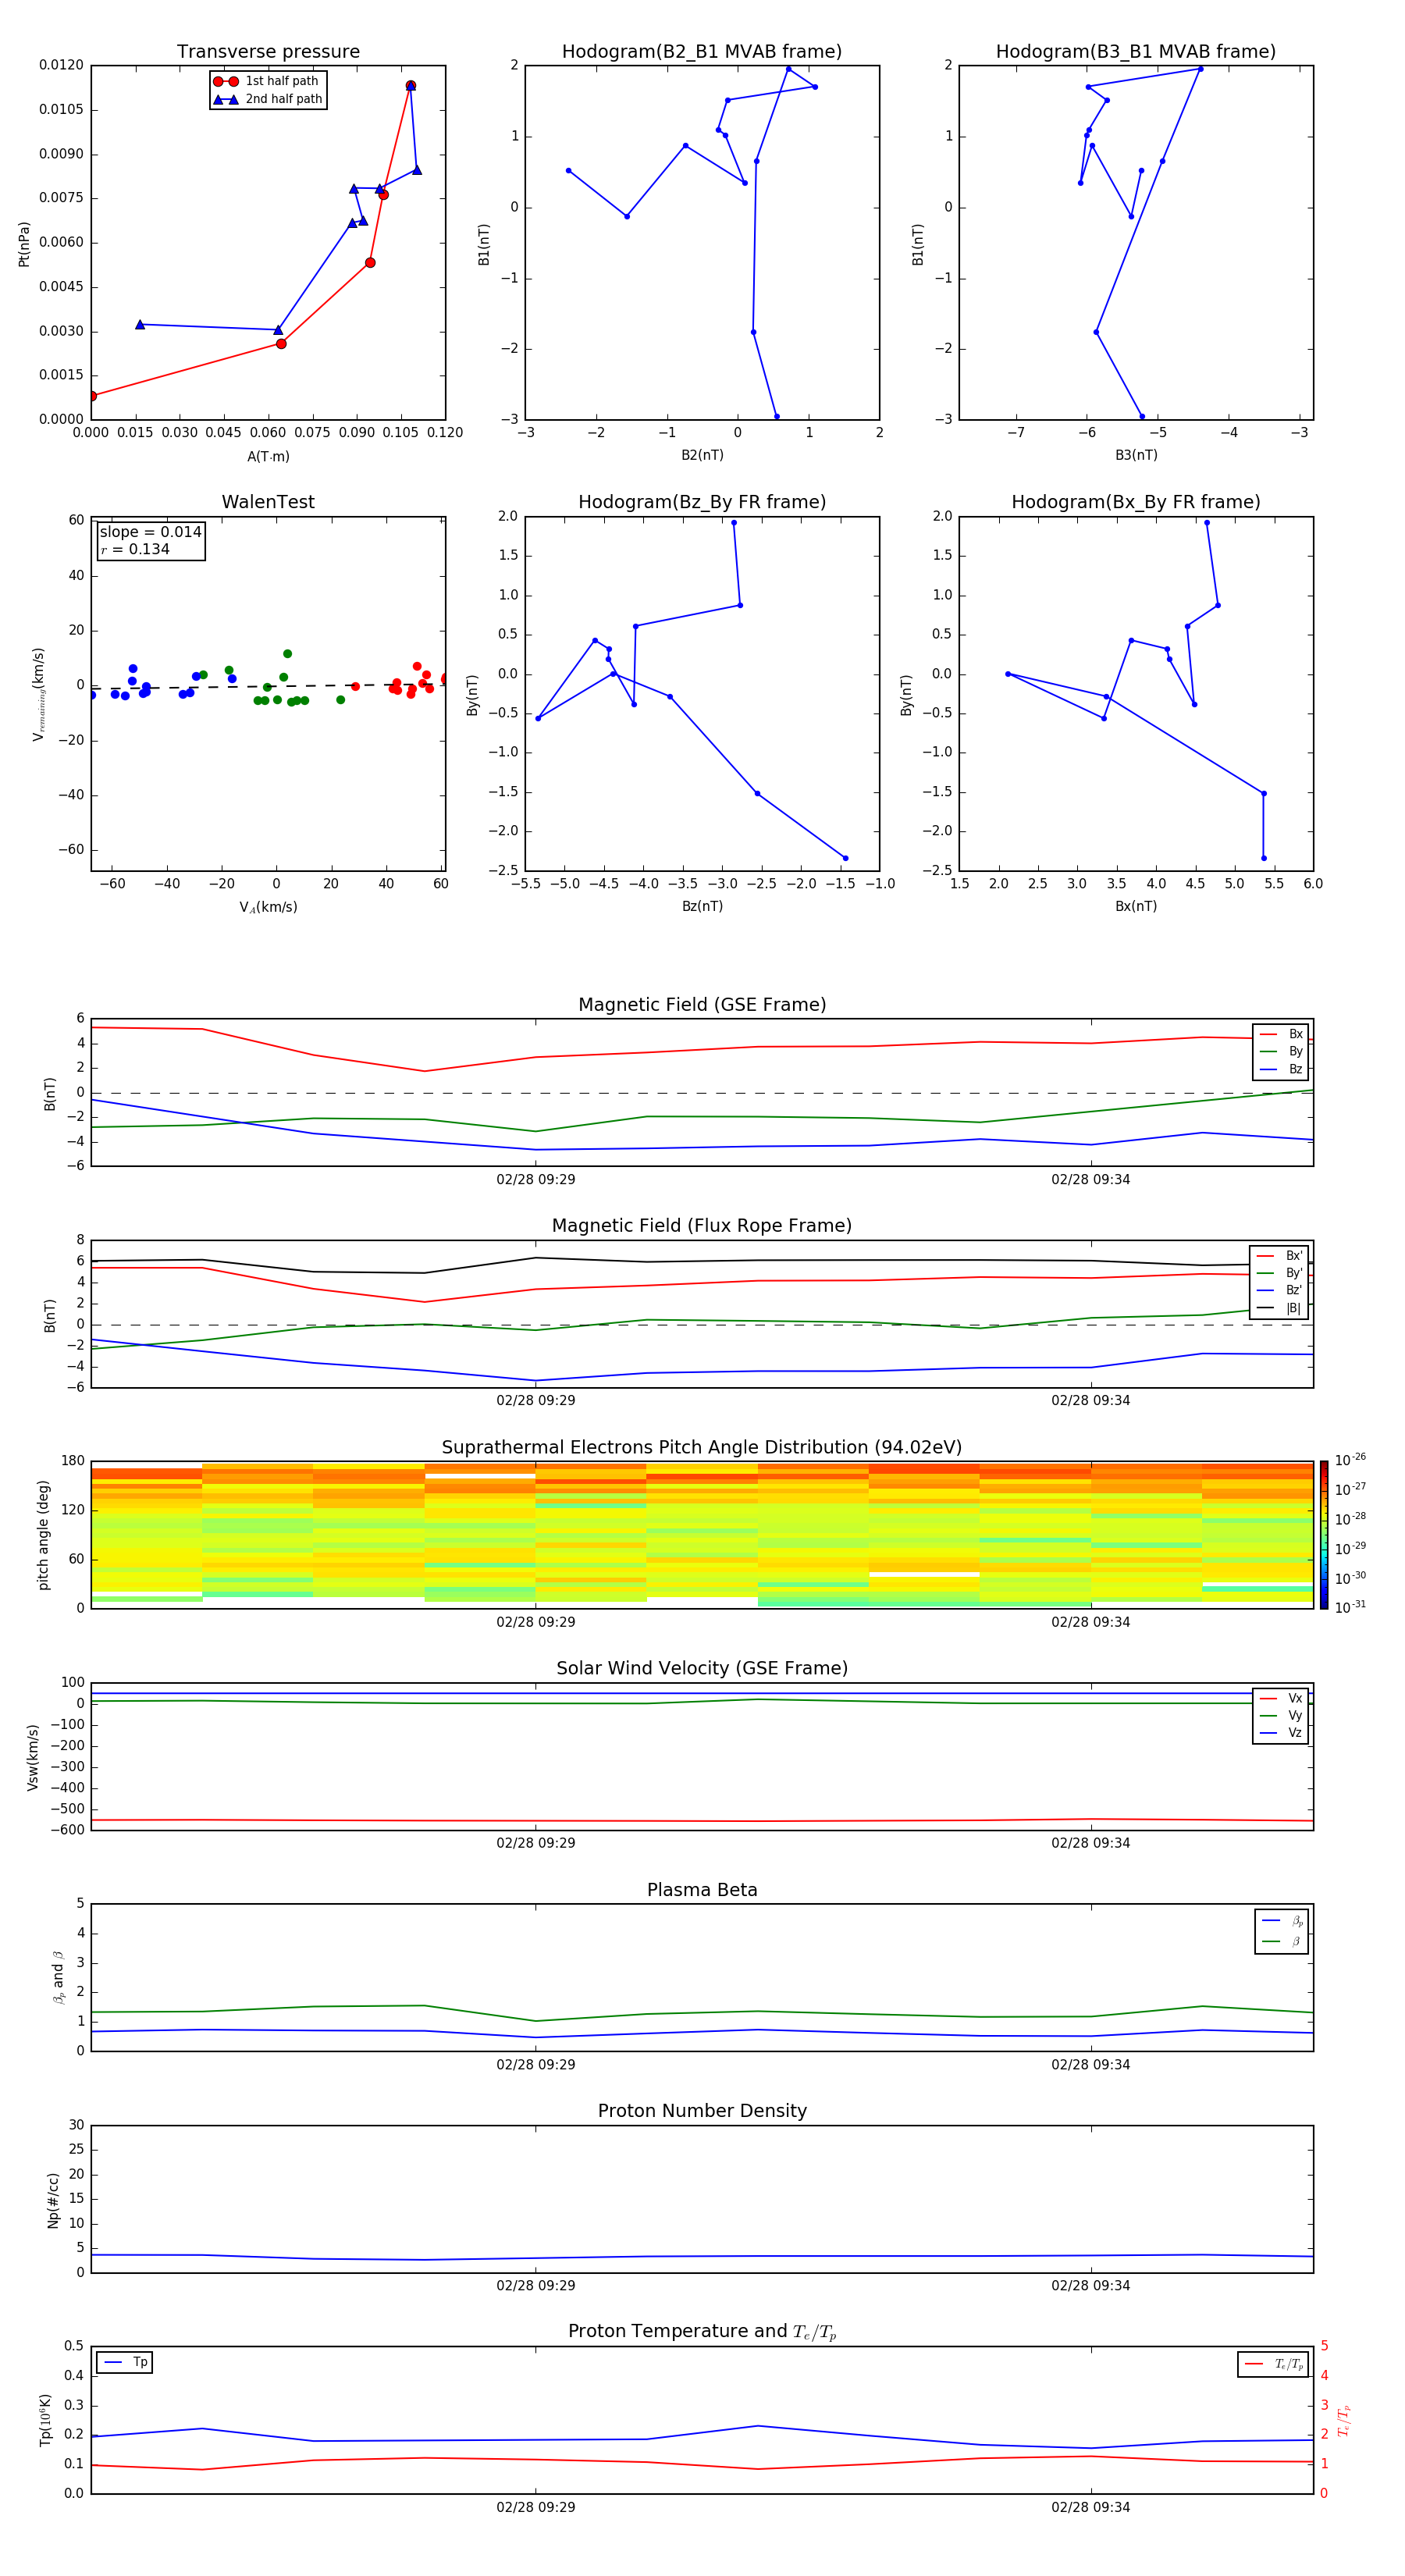Click the 'Bx' legend entry in GSE plot

point(1281,1034)
